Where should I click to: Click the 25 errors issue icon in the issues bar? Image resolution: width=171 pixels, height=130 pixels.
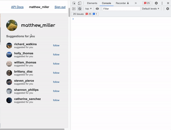click(x=87, y=14)
